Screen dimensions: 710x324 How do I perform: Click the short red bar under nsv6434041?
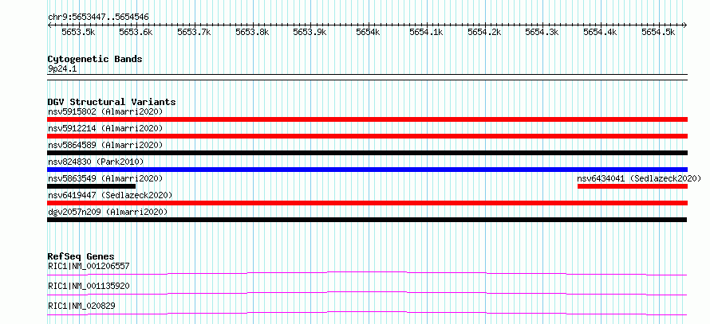633,186
